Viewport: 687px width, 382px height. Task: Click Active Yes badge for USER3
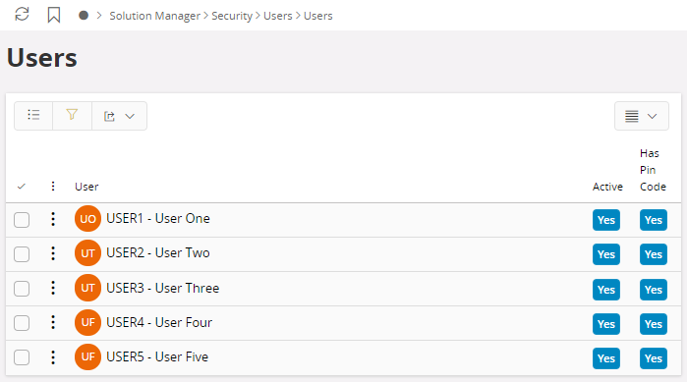[x=606, y=290]
